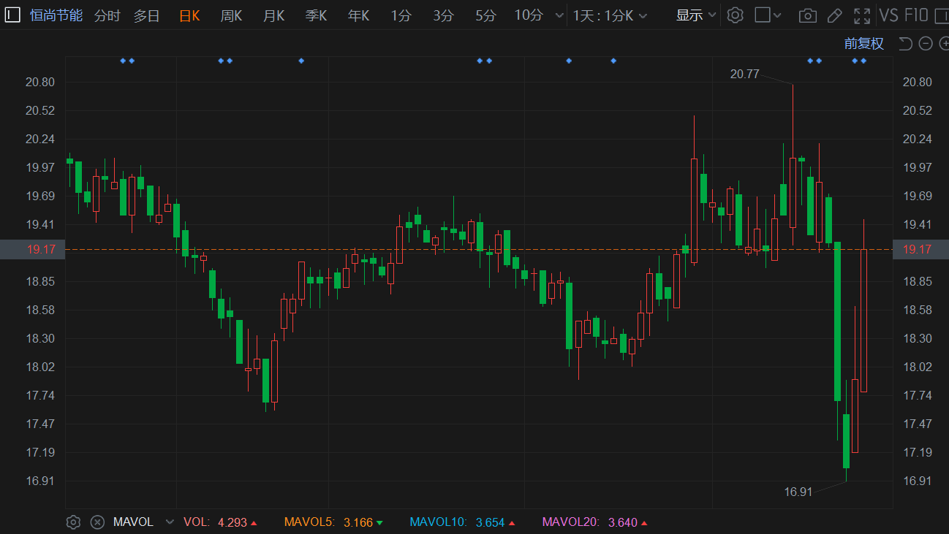Zoom in chart with plus circle icon
Screen dimensions: 949x534
[943, 44]
